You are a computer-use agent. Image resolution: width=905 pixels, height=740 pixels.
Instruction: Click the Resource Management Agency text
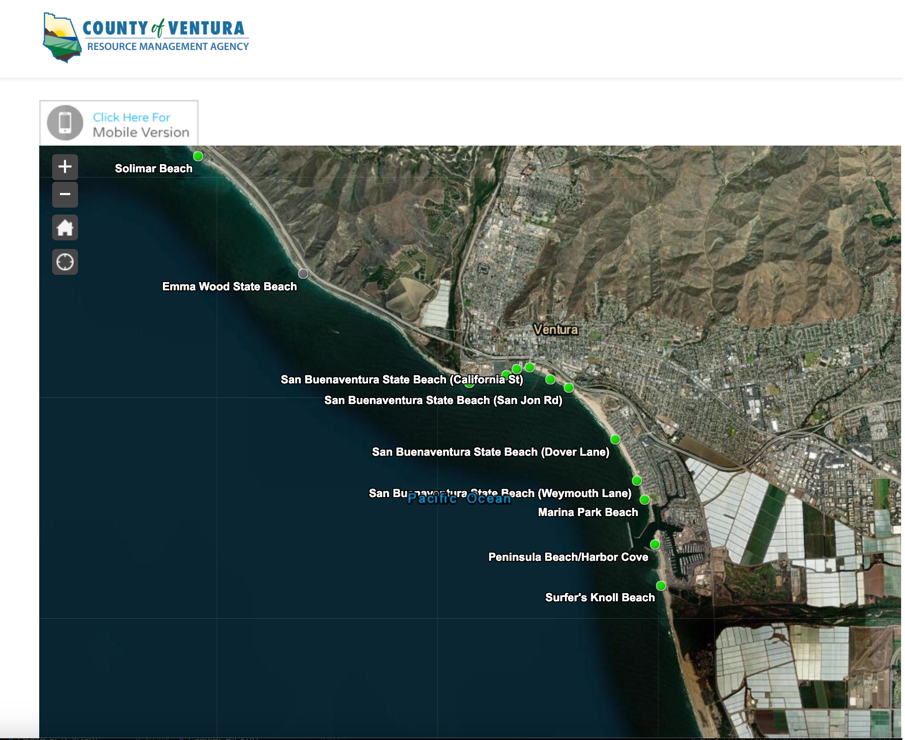click(x=168, y=47)
